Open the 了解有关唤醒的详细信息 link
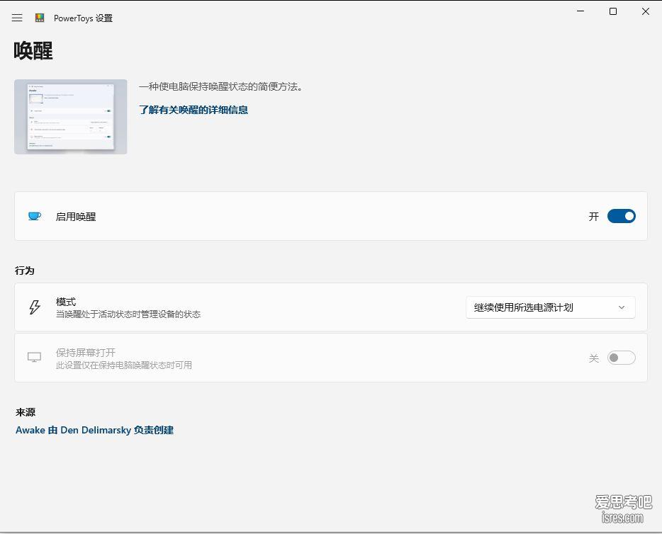 [193, 110]
